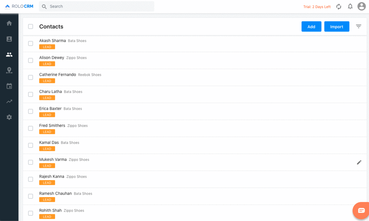Viewport: 369px width, 221px height.
Task: Check the Fred Smithers checkbox
Action: coord(30,128)
